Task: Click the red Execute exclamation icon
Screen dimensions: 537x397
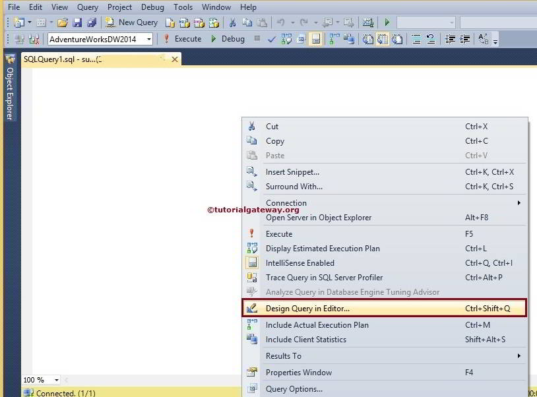Action: [x=165, y=38]
